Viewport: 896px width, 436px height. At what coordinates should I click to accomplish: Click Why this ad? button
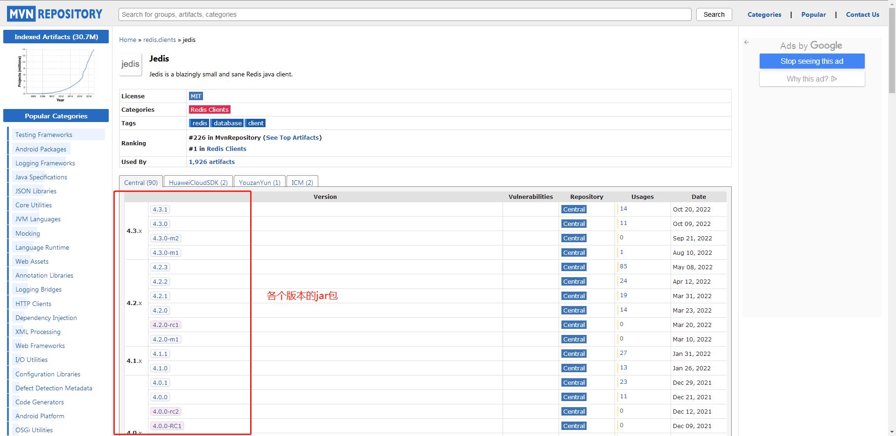click(x=812, y=79)
